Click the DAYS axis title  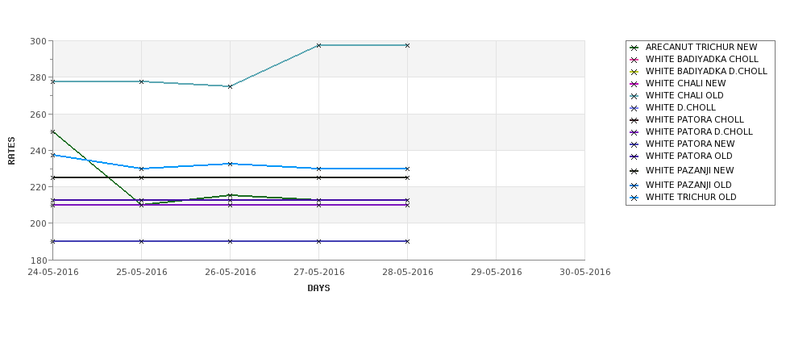pyautogui.click(x=318, y=289)
